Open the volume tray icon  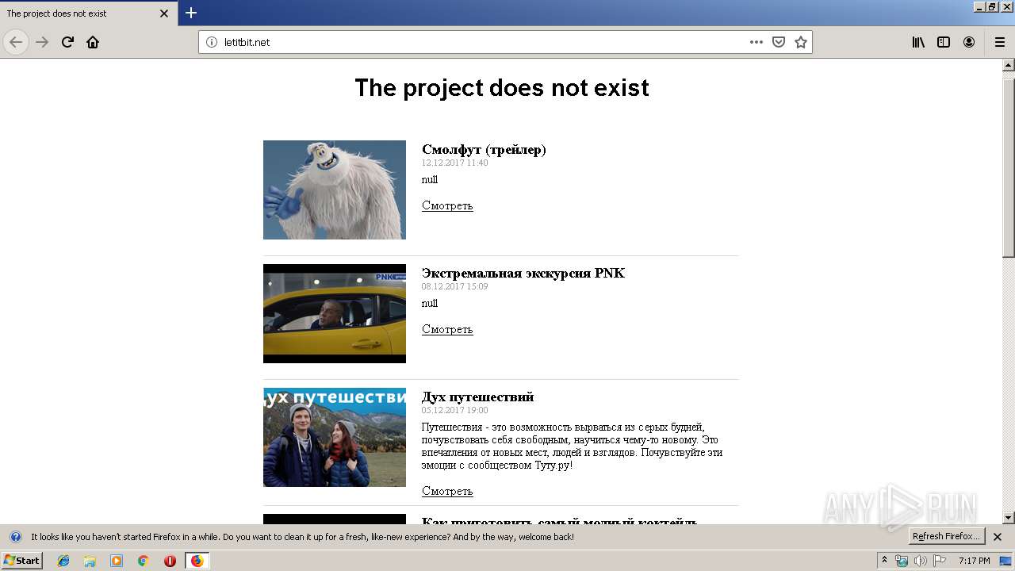coord(921,561)
